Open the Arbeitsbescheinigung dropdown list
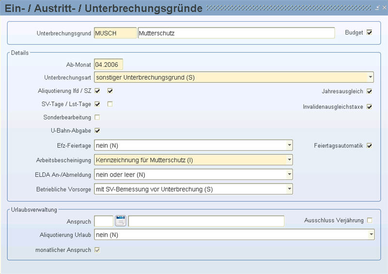388x274 pixels. click(289, 160)
